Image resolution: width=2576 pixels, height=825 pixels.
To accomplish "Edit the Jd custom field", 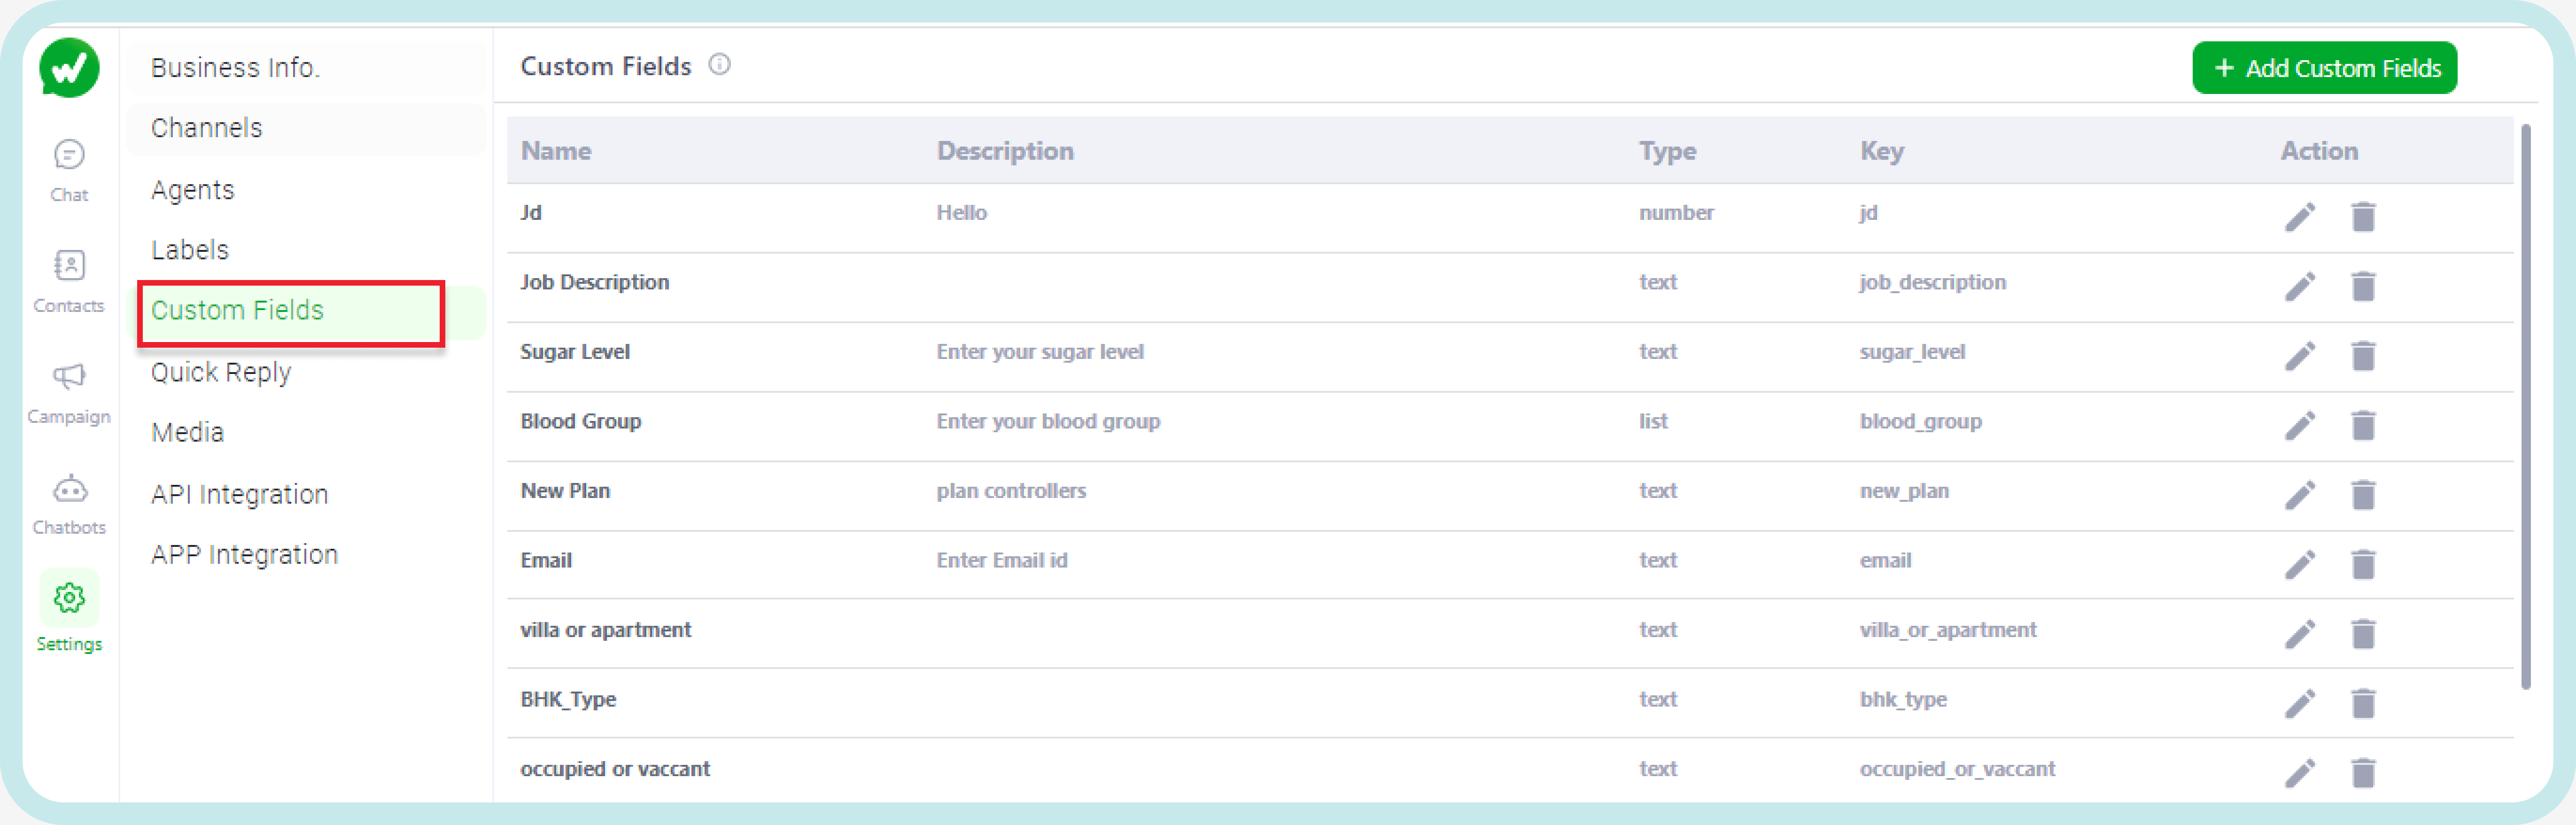I will [x=2300, y=217].
